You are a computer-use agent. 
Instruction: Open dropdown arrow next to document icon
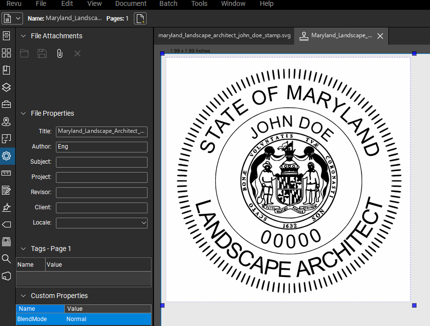(x=18, y=19)
